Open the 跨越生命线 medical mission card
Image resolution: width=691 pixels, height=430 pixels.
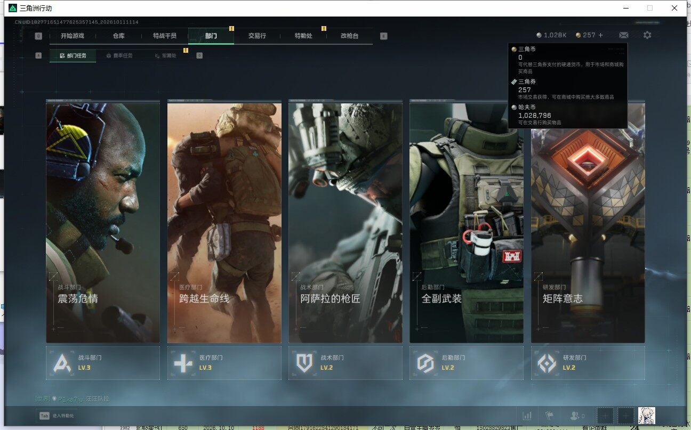coord(224,223)
